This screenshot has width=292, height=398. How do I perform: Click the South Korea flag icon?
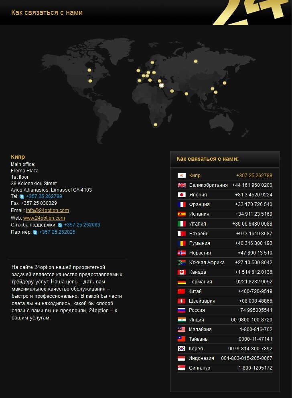pos(181,349)
